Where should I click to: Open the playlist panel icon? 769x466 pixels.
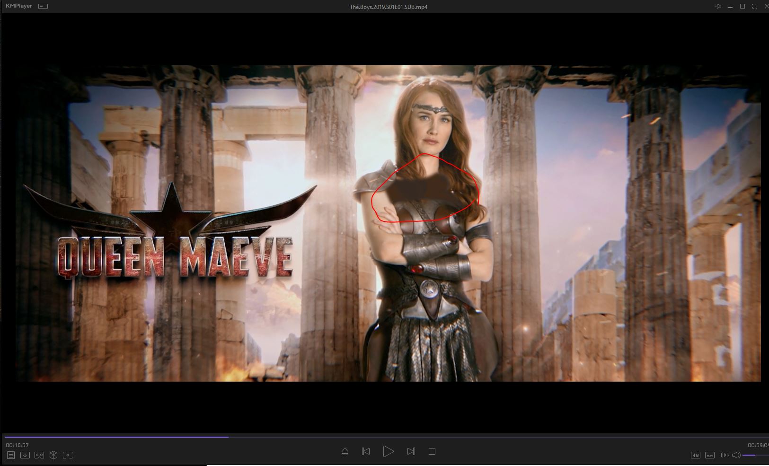(x=11, y=455)
